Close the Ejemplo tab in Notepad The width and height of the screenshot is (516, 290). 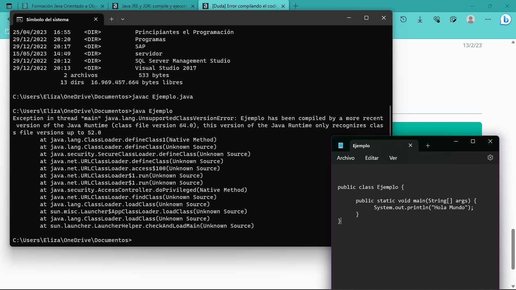point(411,145)
